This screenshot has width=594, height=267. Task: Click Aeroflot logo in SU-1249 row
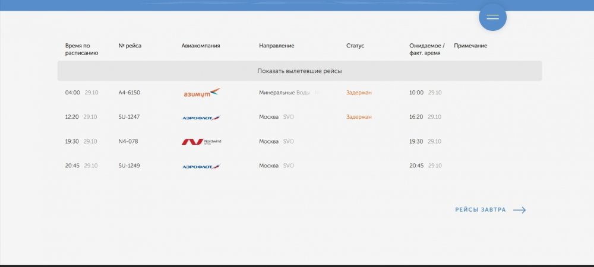click(x=201, y=166)
